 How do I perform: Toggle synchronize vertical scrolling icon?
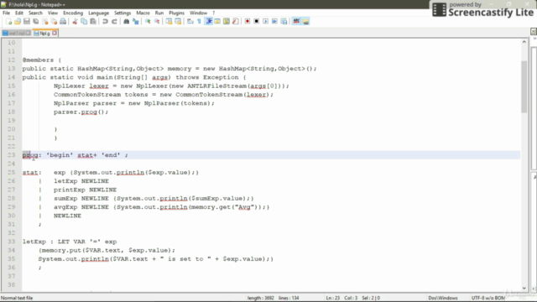(169, 22)
